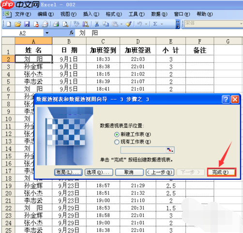Open the 宋体 font name combo box
This screenshot has width=243, height=233.
tap(213, 24)
